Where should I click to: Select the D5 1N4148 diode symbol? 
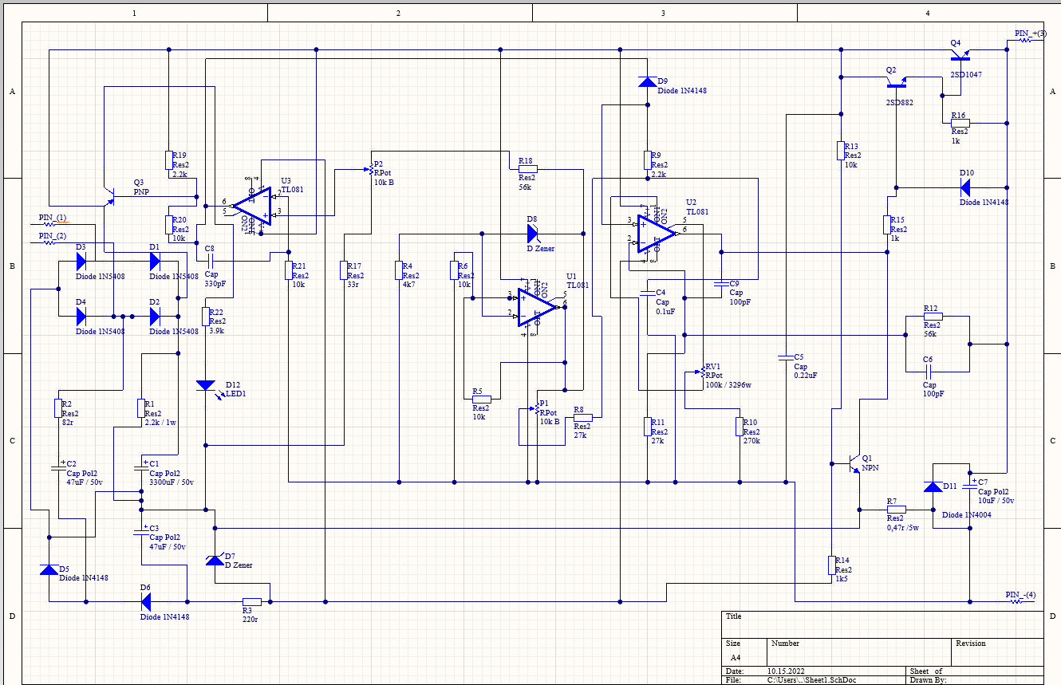49,569
